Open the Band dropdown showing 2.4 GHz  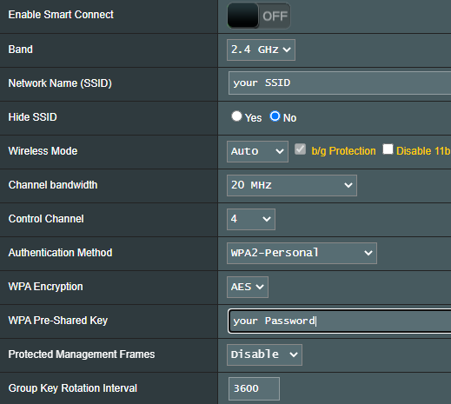pos(261,50)
